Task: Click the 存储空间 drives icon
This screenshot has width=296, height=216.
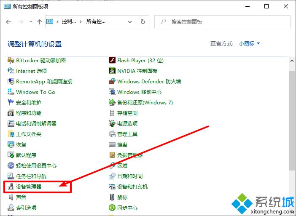Action: [112, 113]
